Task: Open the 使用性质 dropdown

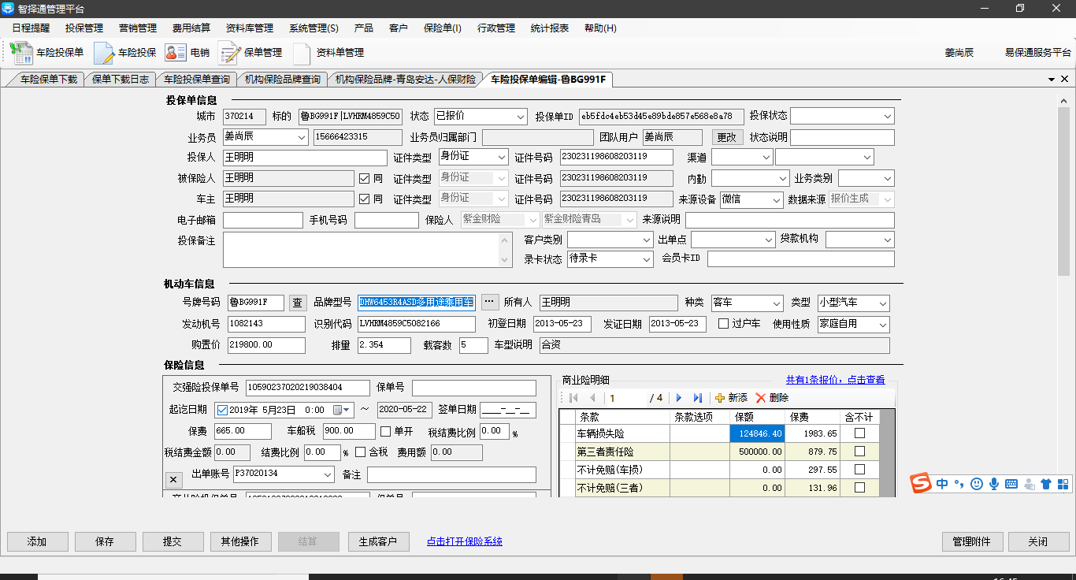Action: click(882, 325)
